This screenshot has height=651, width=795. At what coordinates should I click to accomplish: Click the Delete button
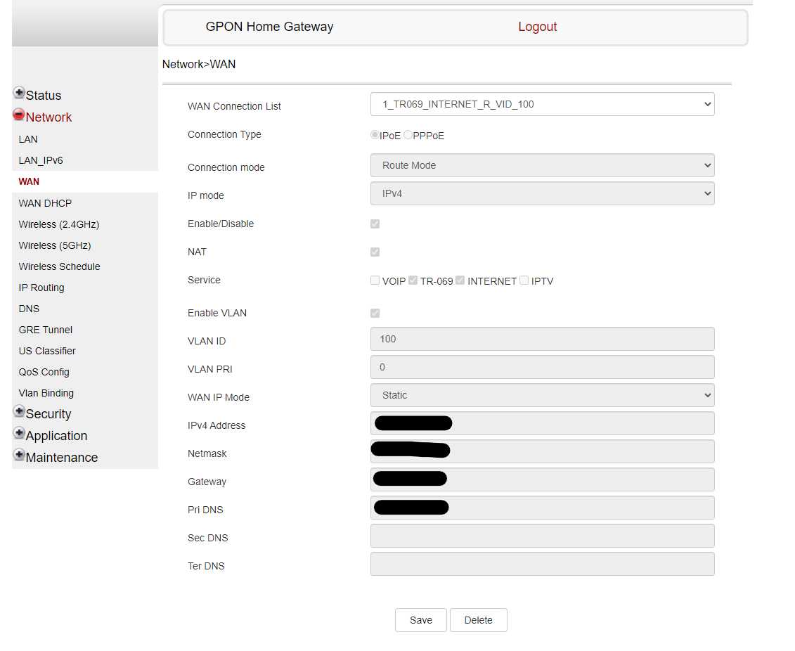pyautogui.click(x=479, y=620)
